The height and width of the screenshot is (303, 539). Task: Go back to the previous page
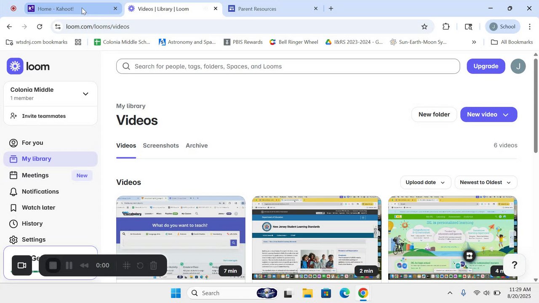point(9,27)
